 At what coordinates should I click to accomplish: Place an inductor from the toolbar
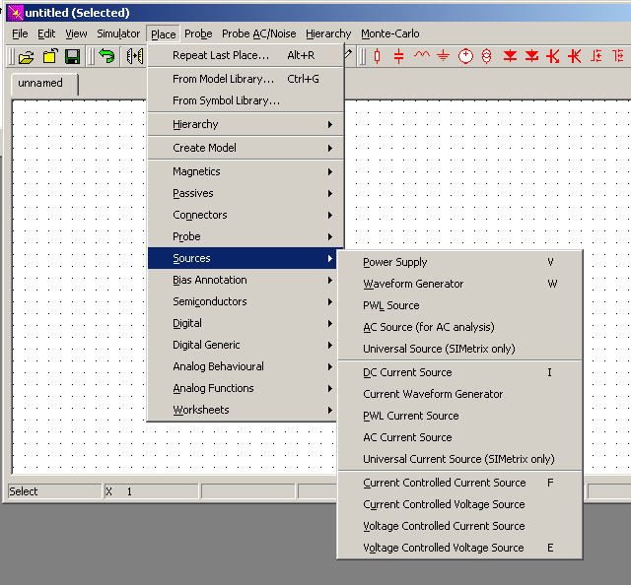click(422, 55)
